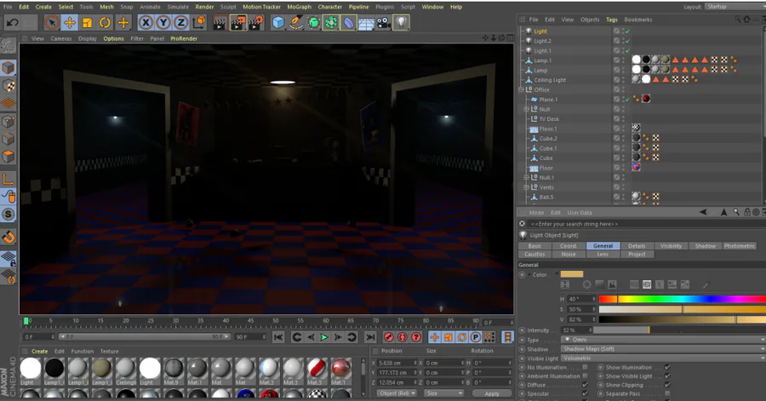Click Render View clapperboard icon
This screenshot has height=401, width=766.
[220, 22]
